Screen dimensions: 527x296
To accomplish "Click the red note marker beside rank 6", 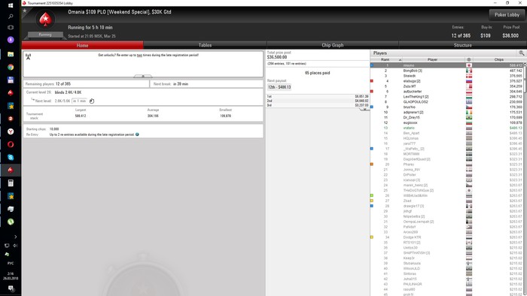I will (x=372, y=91).
